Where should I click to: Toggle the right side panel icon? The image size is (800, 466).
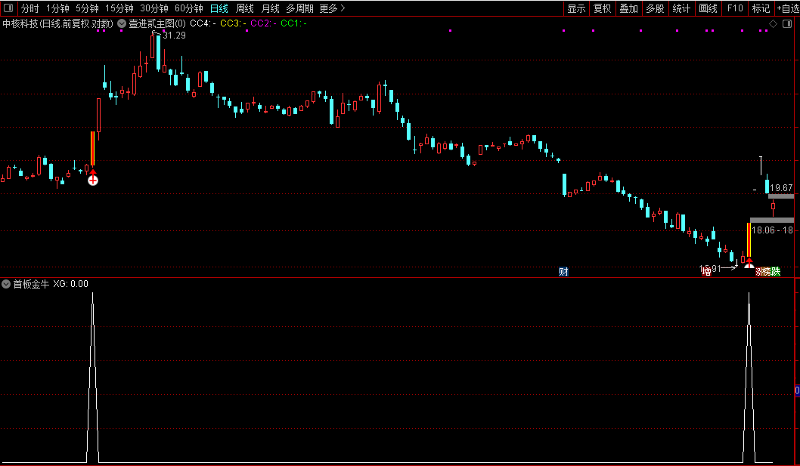click(787, 23)
